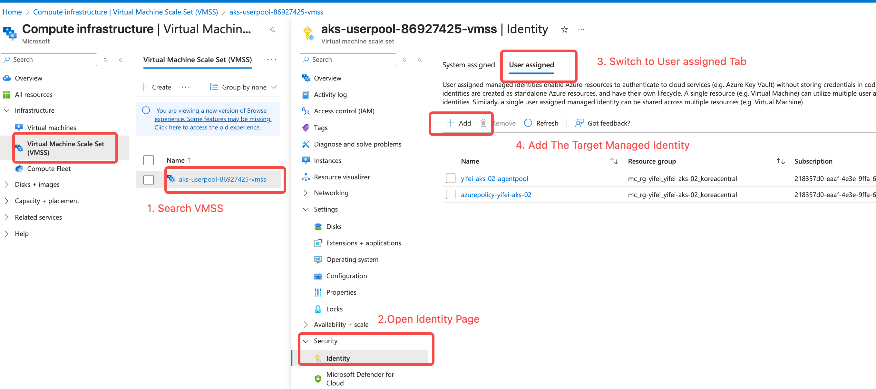Favorite this page with star icon
Image resolution: width=876 pixels, height=389 pixels.
coord(564,30)
